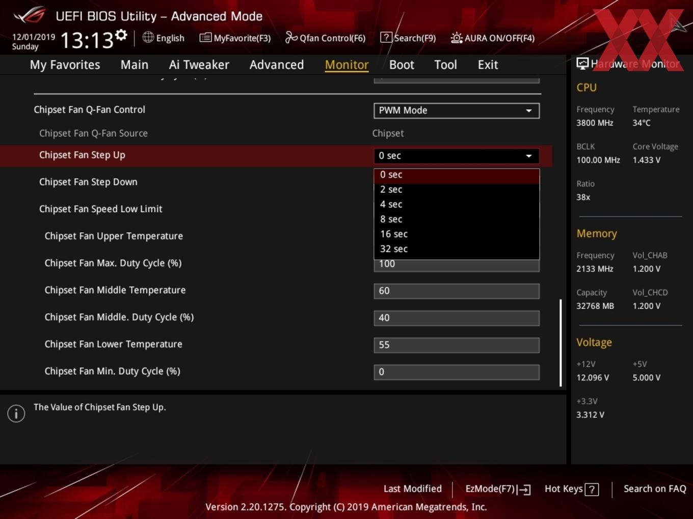The image size is (693, 519).
Task: Click the CPU temperature value 34°C
Action: click(642, 123)
